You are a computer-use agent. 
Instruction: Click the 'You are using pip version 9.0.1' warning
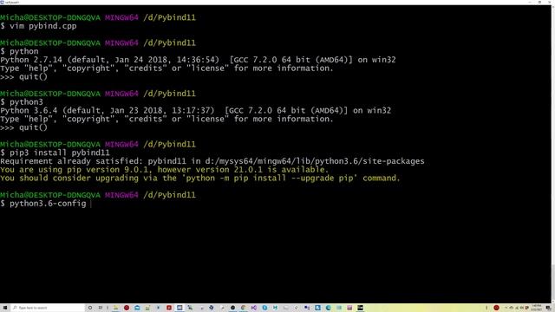tap(164, 170)
